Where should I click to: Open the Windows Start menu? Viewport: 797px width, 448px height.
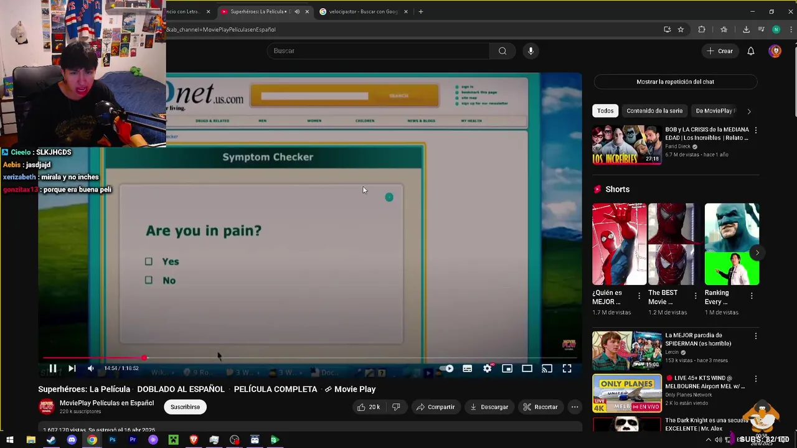point(11,440)
